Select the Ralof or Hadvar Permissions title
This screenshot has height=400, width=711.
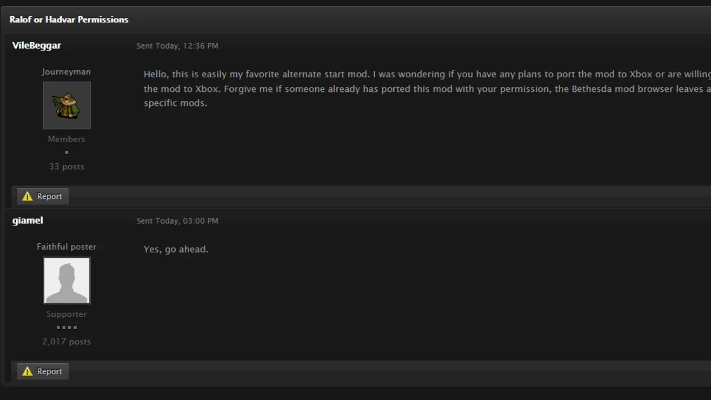click(69, 19)
